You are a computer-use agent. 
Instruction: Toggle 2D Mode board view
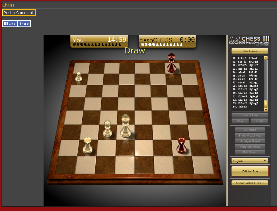click(250, 130)
